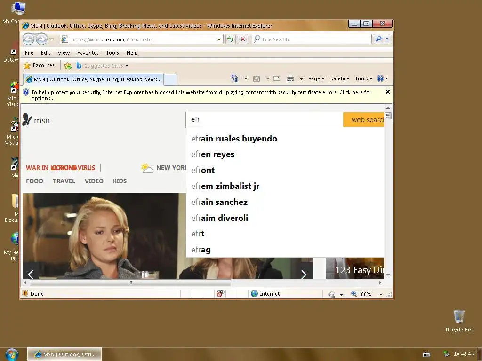482x361 pixels.
Task: Open the menu bar Tools menu
Action: (112, 53)
